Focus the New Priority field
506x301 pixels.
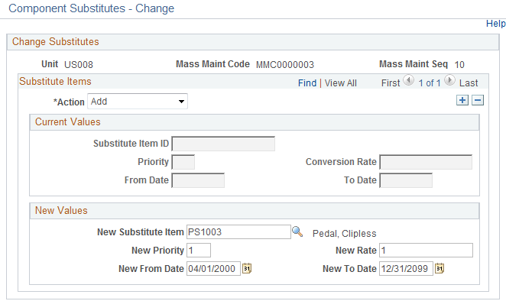point(199,251)
